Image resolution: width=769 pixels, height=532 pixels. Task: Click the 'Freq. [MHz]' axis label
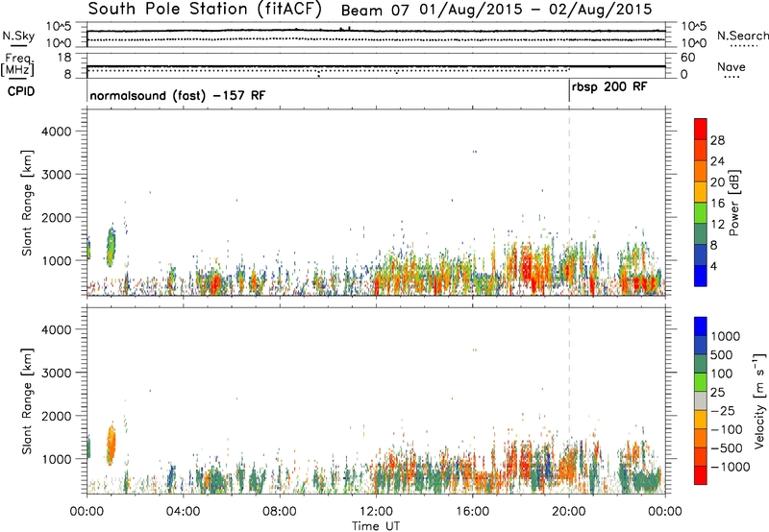[x=17, y=65]
